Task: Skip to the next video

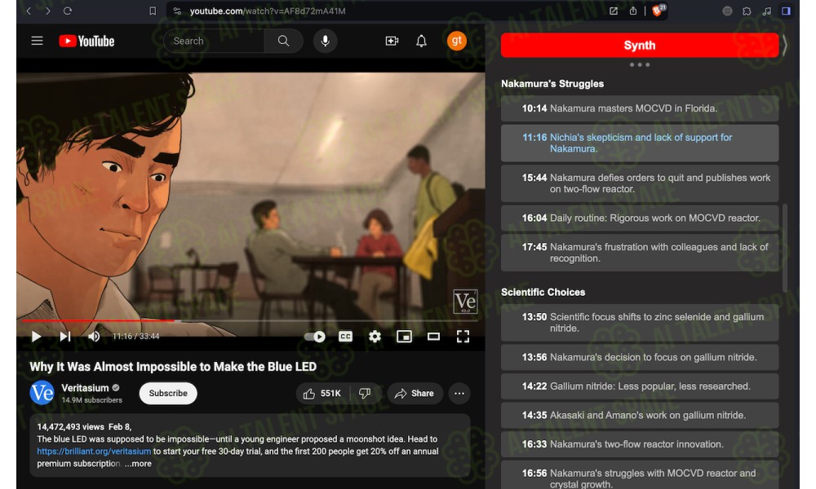Action: [x=65, y=337]
